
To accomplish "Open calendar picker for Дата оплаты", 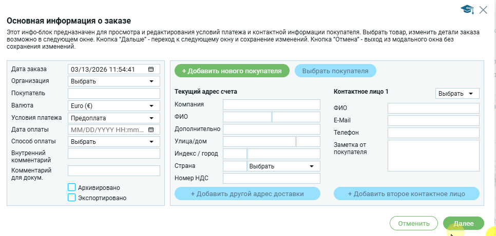I will tap(151, 130).
